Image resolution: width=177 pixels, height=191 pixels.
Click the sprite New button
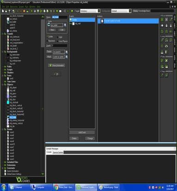[52, 30]
